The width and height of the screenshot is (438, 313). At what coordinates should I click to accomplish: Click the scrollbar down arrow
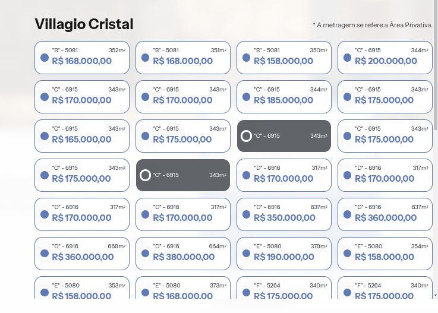(x=436, y=295)
